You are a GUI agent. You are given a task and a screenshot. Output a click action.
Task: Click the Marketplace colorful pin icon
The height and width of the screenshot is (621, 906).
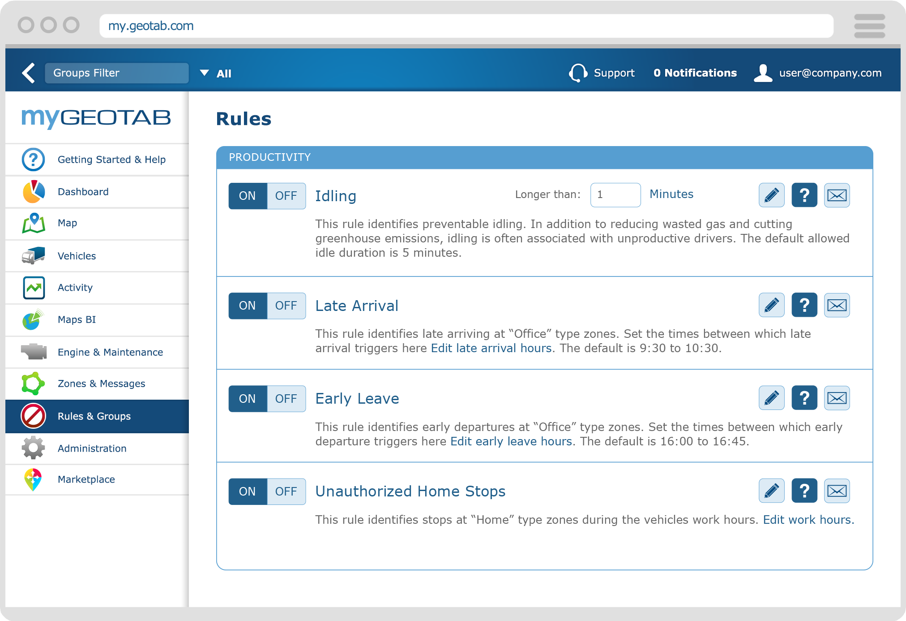click(x=33, y=479)
